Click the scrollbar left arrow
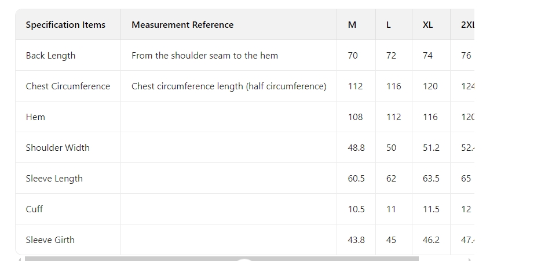Viewport: 541px width, 261px height. [19, 259]
